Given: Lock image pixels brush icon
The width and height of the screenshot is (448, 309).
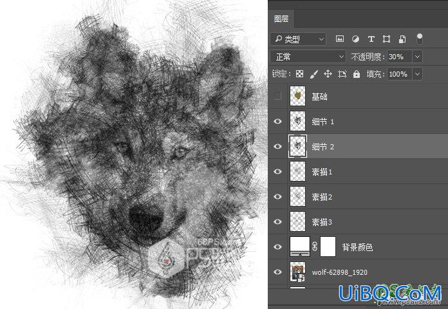Looking at the screenshot, I should [313, 74].
